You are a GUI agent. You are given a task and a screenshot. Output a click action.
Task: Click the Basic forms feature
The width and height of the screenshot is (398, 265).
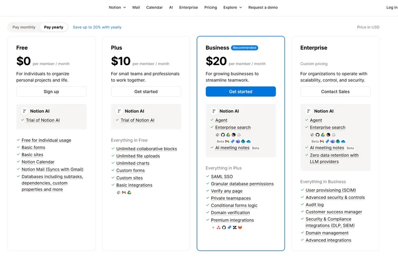[x=33, y=147]
